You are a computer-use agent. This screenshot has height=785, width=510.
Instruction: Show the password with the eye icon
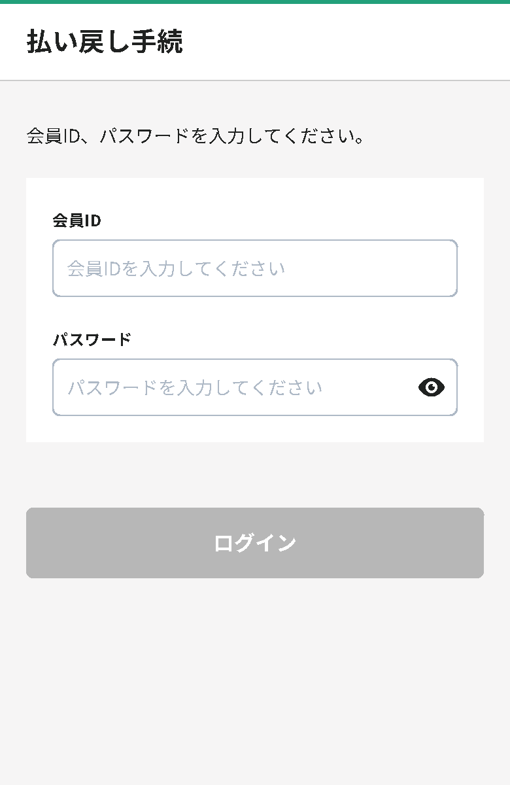pos(432,387)
